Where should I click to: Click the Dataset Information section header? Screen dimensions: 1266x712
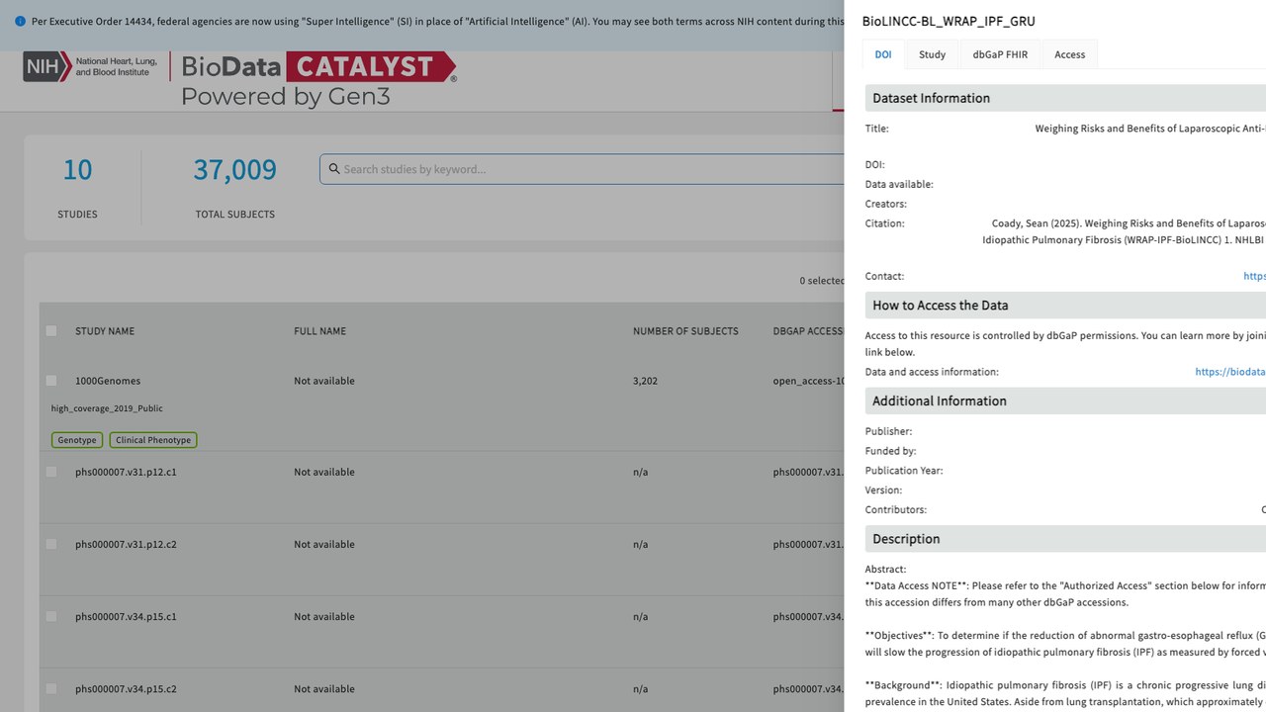1065,98
